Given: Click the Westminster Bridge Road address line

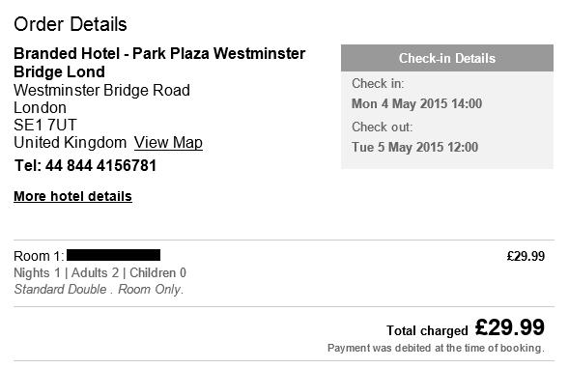Looking at the screenshot, I should tap(102, 90).
